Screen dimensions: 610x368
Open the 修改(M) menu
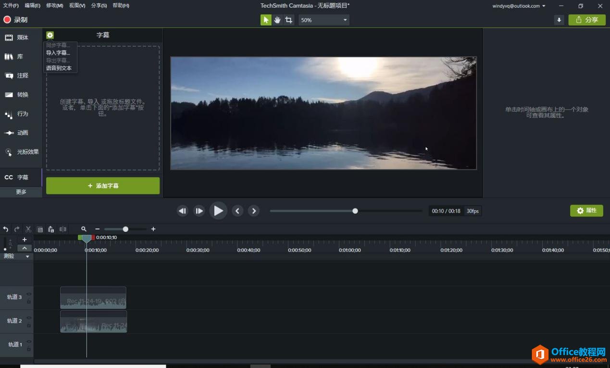point(54,6)
